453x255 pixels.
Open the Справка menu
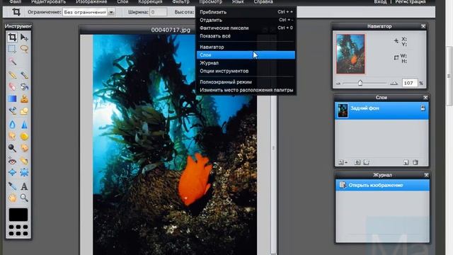263,2
